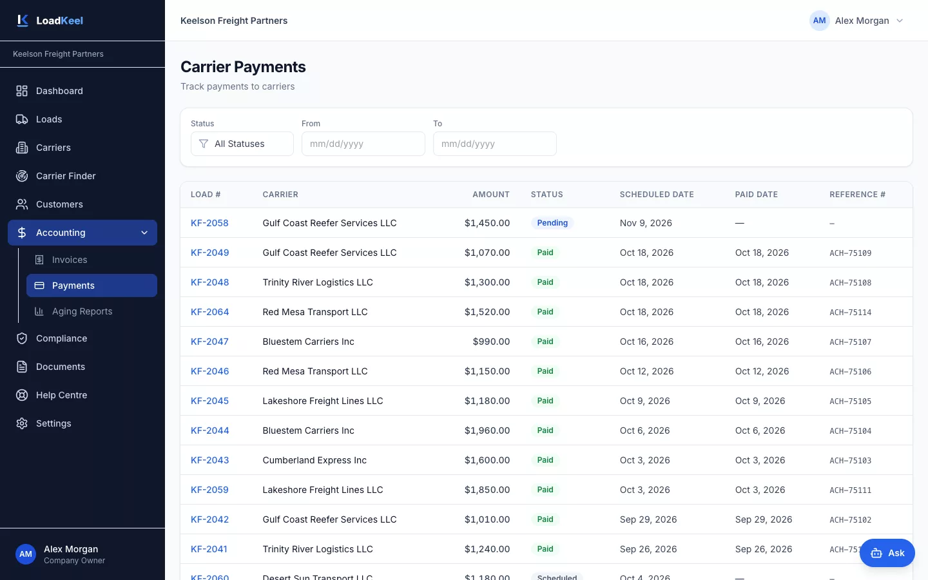
Task: Select Aging Reports in sidebar
Action: click(x=92, y=311)
